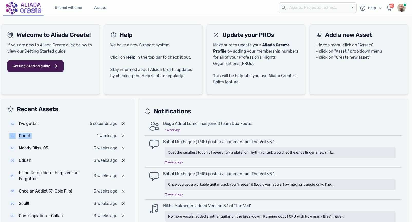412x222 pixels.
Task: Expand the Help dropdown menu
Action: (371, 8)
